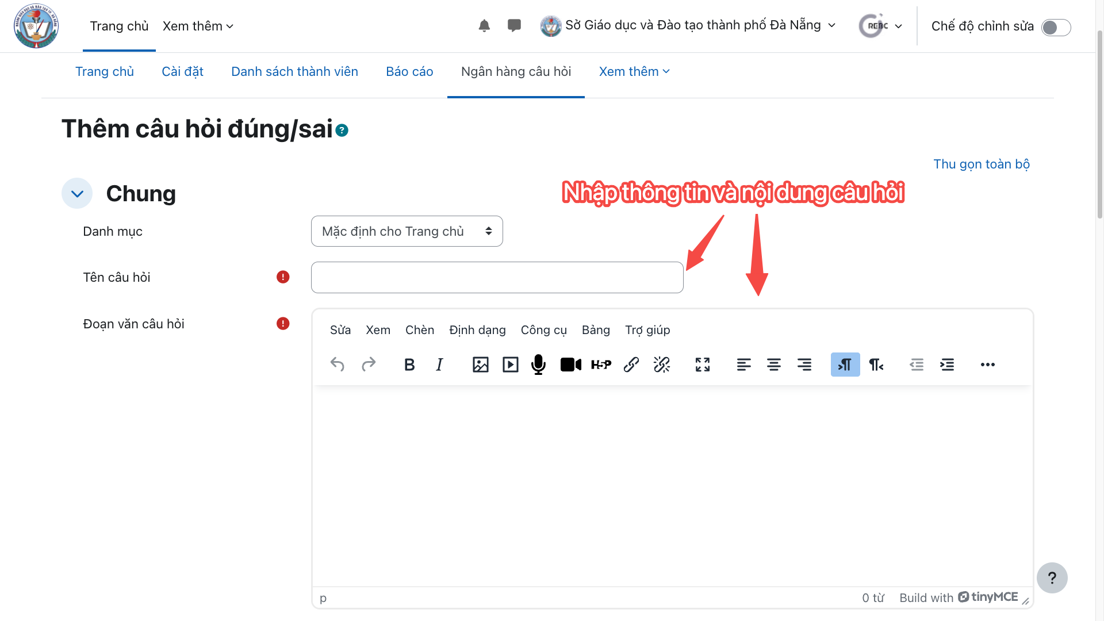The image size is (1104, 621).
Task: Open the floating question mark help button
Action: click(1052, 578)
